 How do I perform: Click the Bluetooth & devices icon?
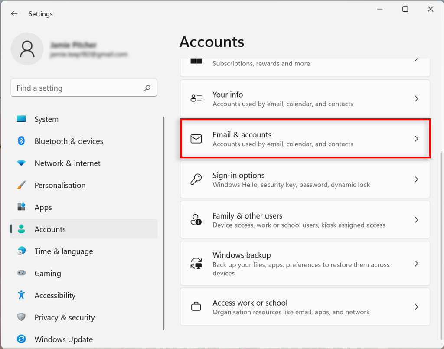point(21,141)
